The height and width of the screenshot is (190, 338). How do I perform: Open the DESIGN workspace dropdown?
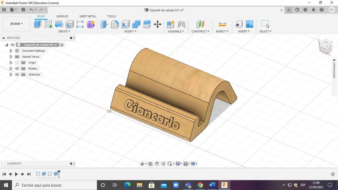tap(16, 24)
